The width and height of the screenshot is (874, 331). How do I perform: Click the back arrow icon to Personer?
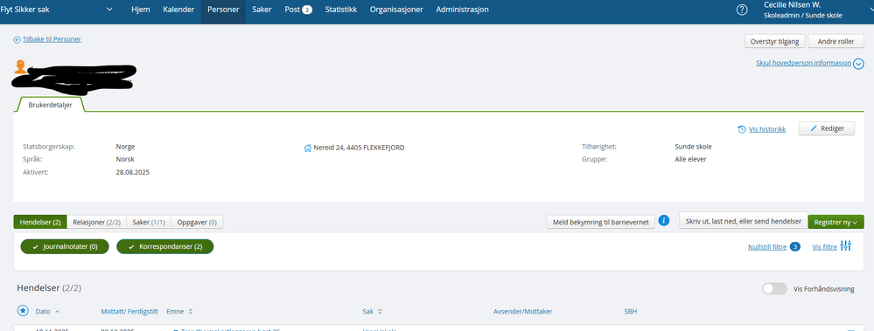[x=17, y=39]
